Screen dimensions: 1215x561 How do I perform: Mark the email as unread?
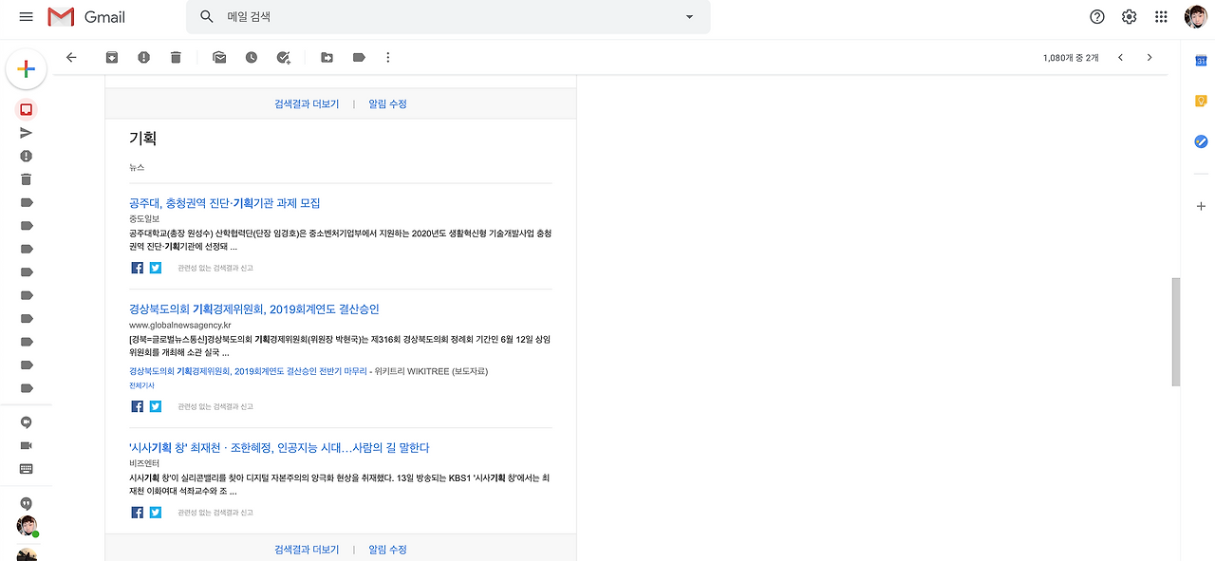(219, 57)
